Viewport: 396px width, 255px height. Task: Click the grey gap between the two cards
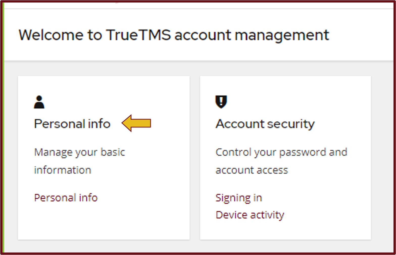[x=195, y=157]
